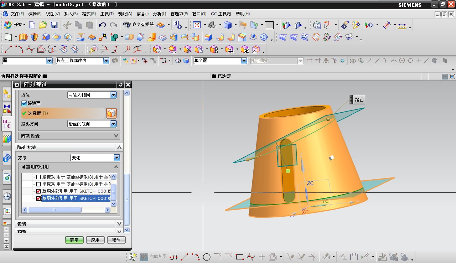Screen dimensions: 456x263
Task: Click the Delete Face icon
Action: click(x=187, y=49)
